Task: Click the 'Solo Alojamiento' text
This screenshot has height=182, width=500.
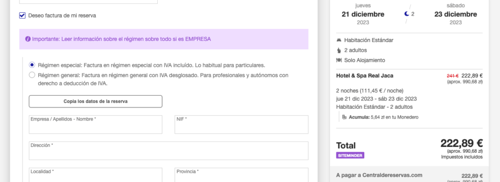Action: (365, 60)
